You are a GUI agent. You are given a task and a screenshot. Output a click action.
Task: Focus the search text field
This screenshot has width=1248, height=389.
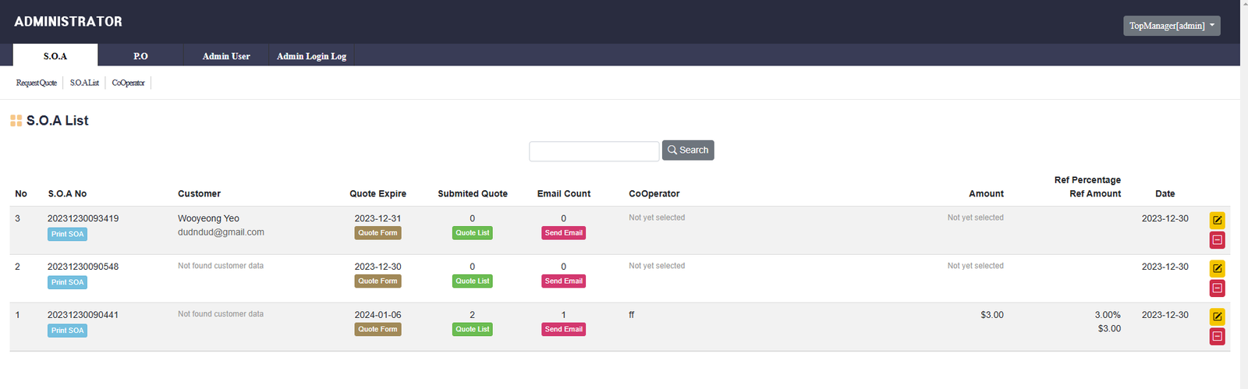pos(594,151)
